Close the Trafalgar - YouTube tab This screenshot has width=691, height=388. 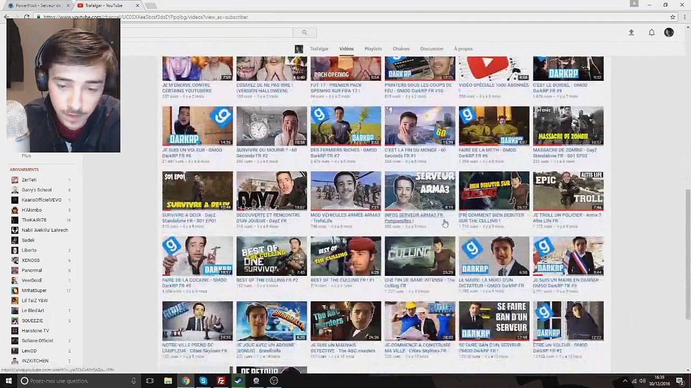pos(138,5)
